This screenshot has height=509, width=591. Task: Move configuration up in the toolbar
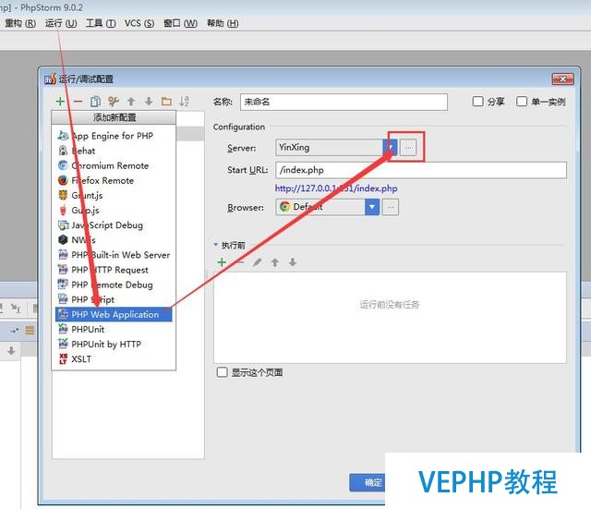coord(131,101)
